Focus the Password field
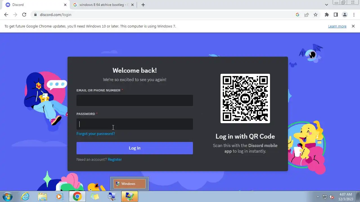Viewport: 360px width, 202px height. click(134, 124)
